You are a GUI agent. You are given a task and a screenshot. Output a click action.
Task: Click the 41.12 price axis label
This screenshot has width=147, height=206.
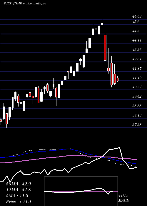pyautogui.click(x=137, y=78)
